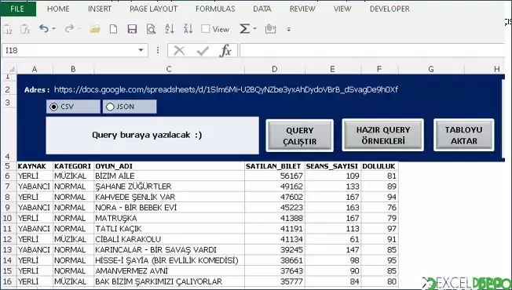This screenshot has height=290, width=512.
Task: Select the CSV radio option
Action: (x=54, y=107)
